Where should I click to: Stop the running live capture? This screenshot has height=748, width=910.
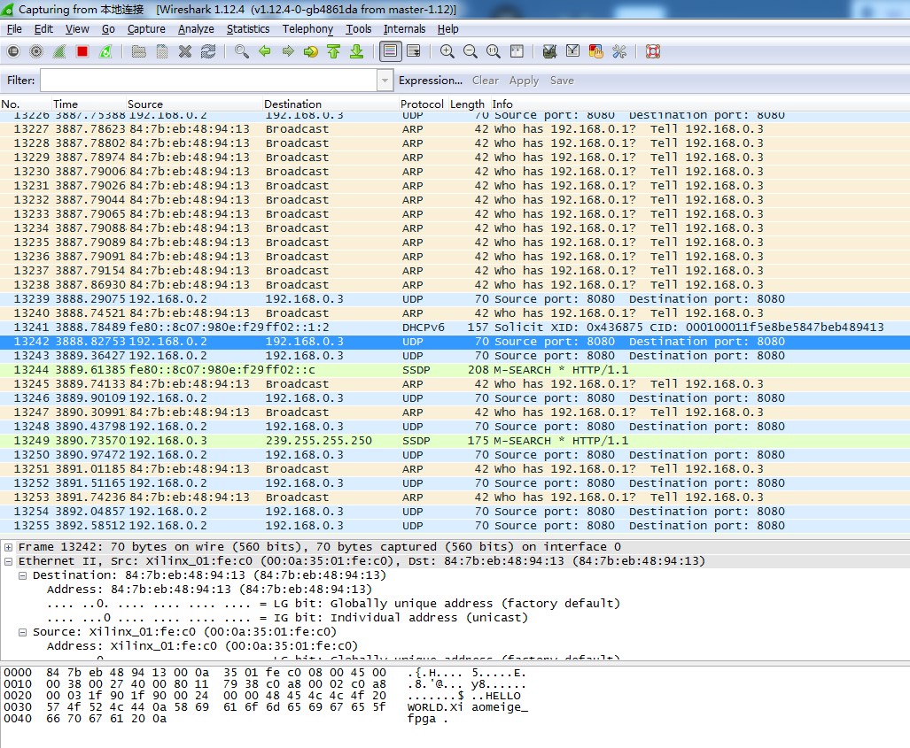point(82,51)
